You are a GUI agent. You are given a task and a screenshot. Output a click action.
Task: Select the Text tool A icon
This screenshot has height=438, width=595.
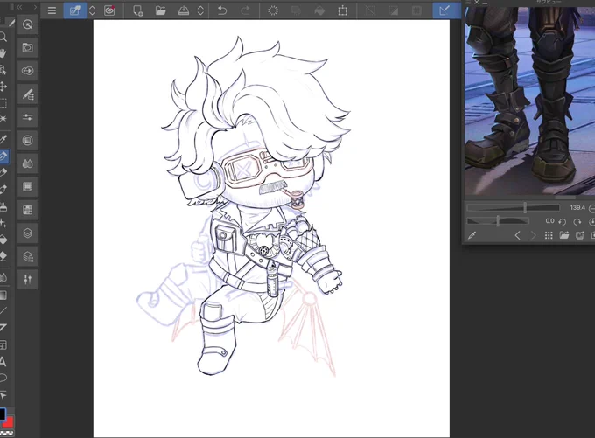[x=3, y=361]
